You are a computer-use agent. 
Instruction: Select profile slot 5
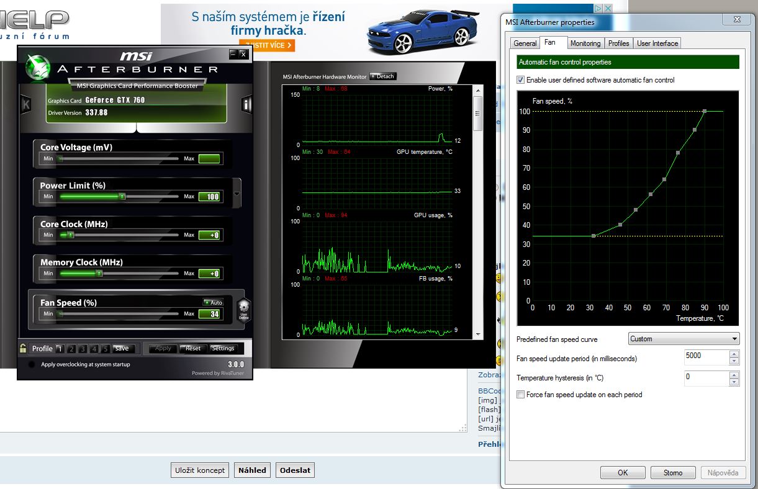click(x=106, y=349)
